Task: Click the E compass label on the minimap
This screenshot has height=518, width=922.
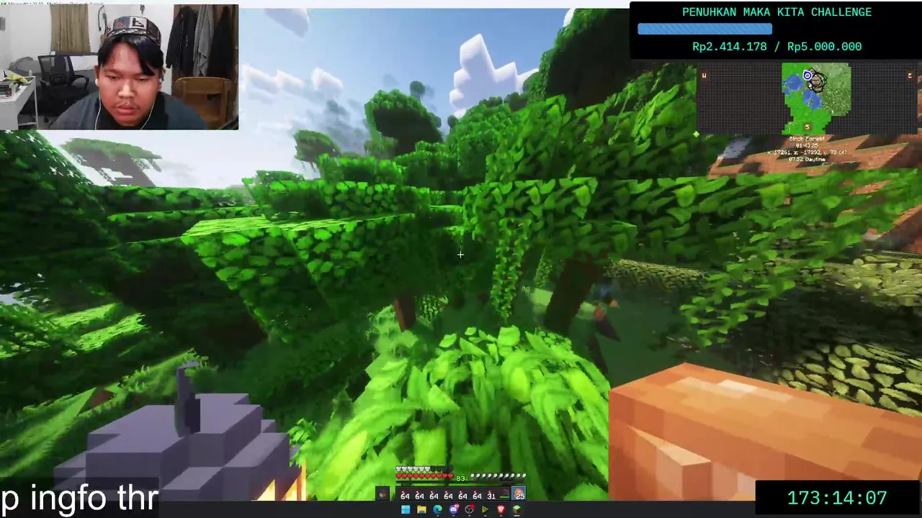Action: coord(910,76)
